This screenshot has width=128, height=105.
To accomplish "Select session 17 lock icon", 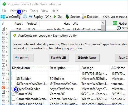I will (x=3, y=101).
